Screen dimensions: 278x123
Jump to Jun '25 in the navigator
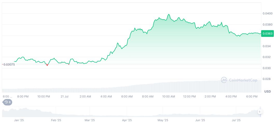pyautogui.click(x=200, y=120)
